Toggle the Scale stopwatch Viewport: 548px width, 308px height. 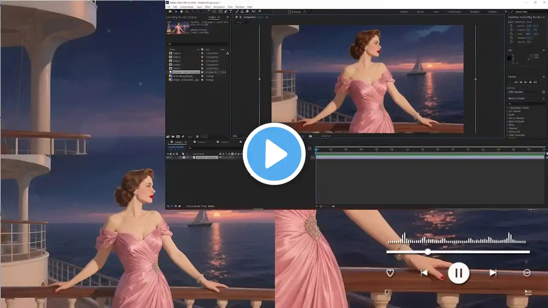click(x=511, y=34)
